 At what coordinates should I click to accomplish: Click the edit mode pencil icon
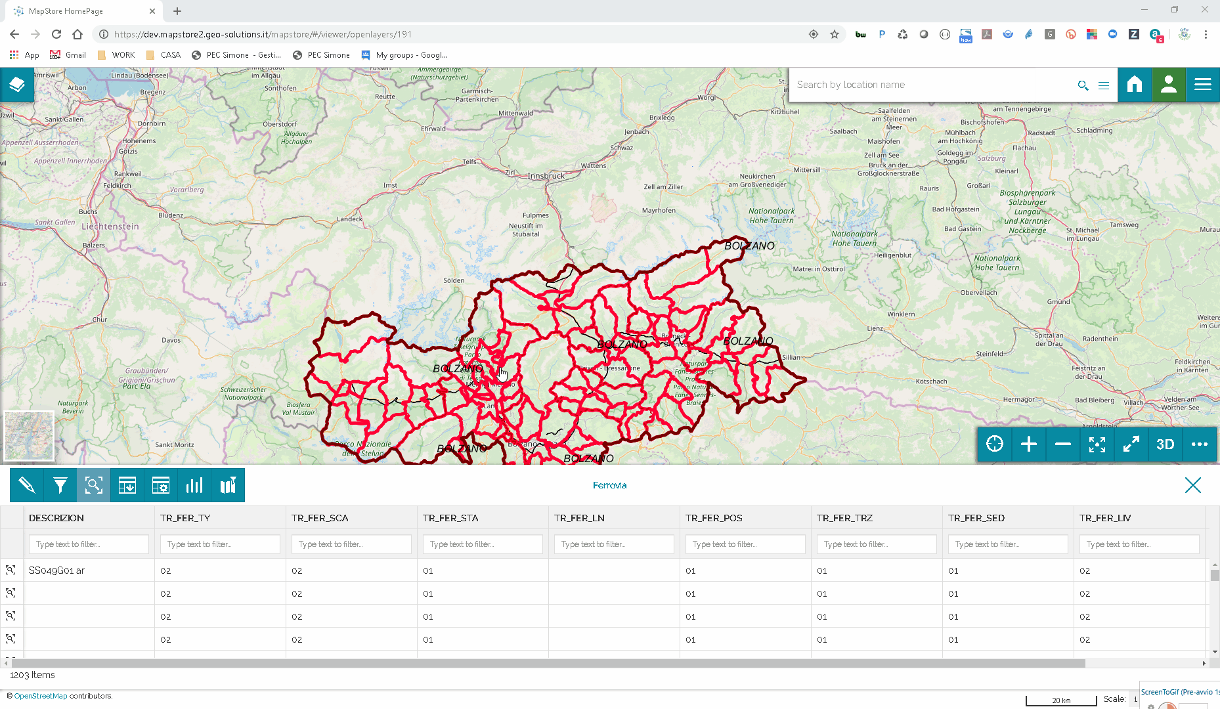[27, 485]
